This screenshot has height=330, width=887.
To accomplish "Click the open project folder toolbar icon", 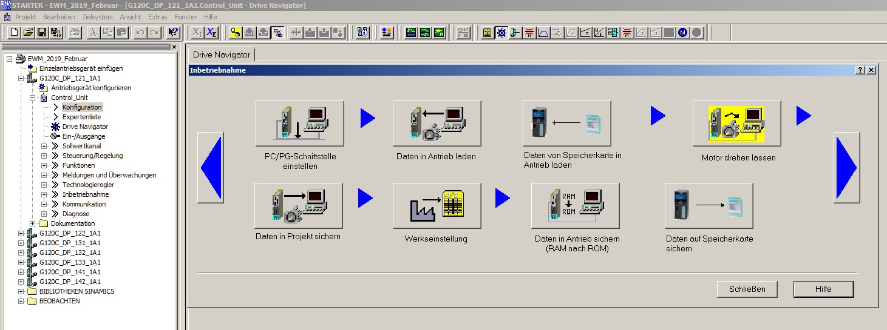I will [x=28, y=33].
